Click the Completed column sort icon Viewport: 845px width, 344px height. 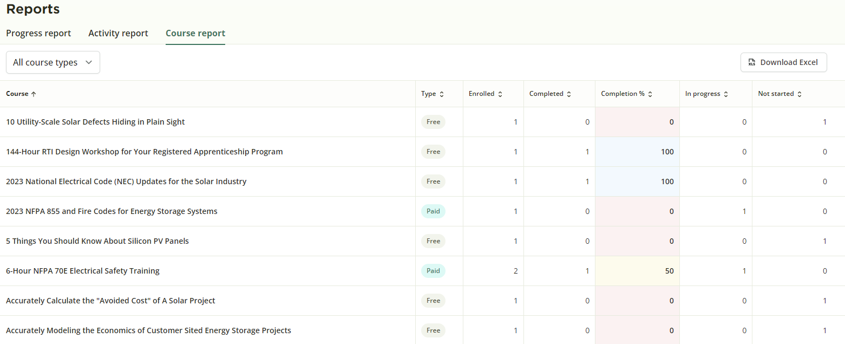[568, 94]
